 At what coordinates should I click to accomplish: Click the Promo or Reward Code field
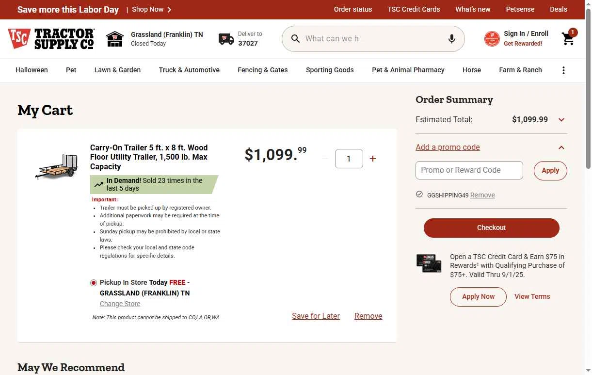[x=469, y=170]
